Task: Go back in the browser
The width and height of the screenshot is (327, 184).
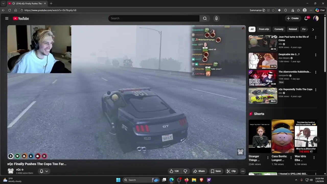Action: tap(3, 10)
